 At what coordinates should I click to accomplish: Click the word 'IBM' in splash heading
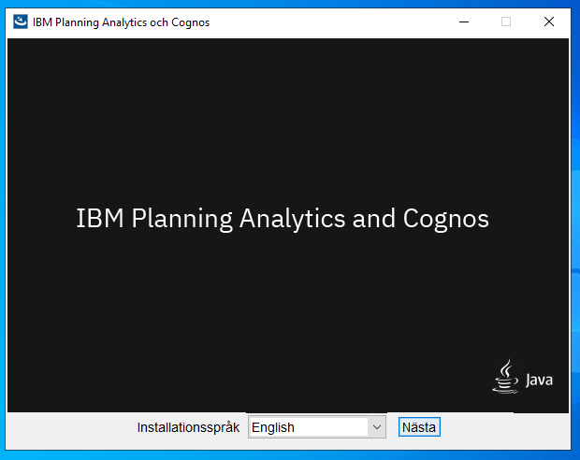coord(100,218)
